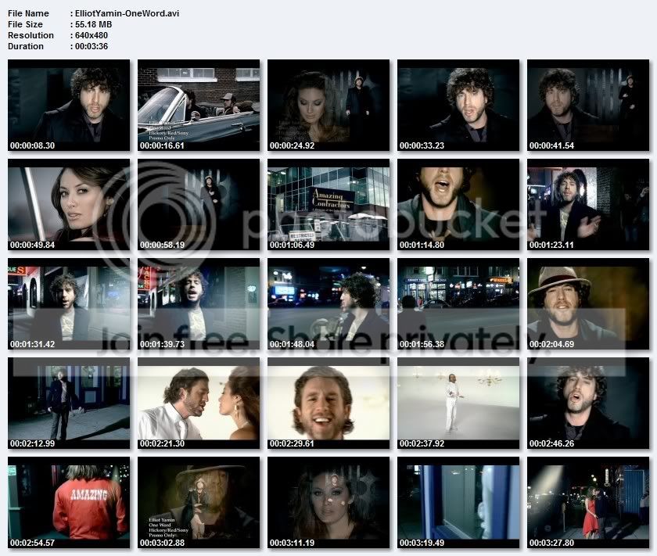657x556 pixels.
Task: Select the smiling man frame at 00:02:29.61
Action: [328, 403]
